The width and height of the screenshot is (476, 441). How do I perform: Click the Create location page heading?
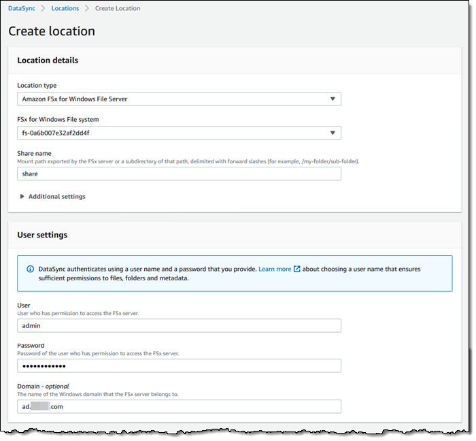[x=52, y=31]
